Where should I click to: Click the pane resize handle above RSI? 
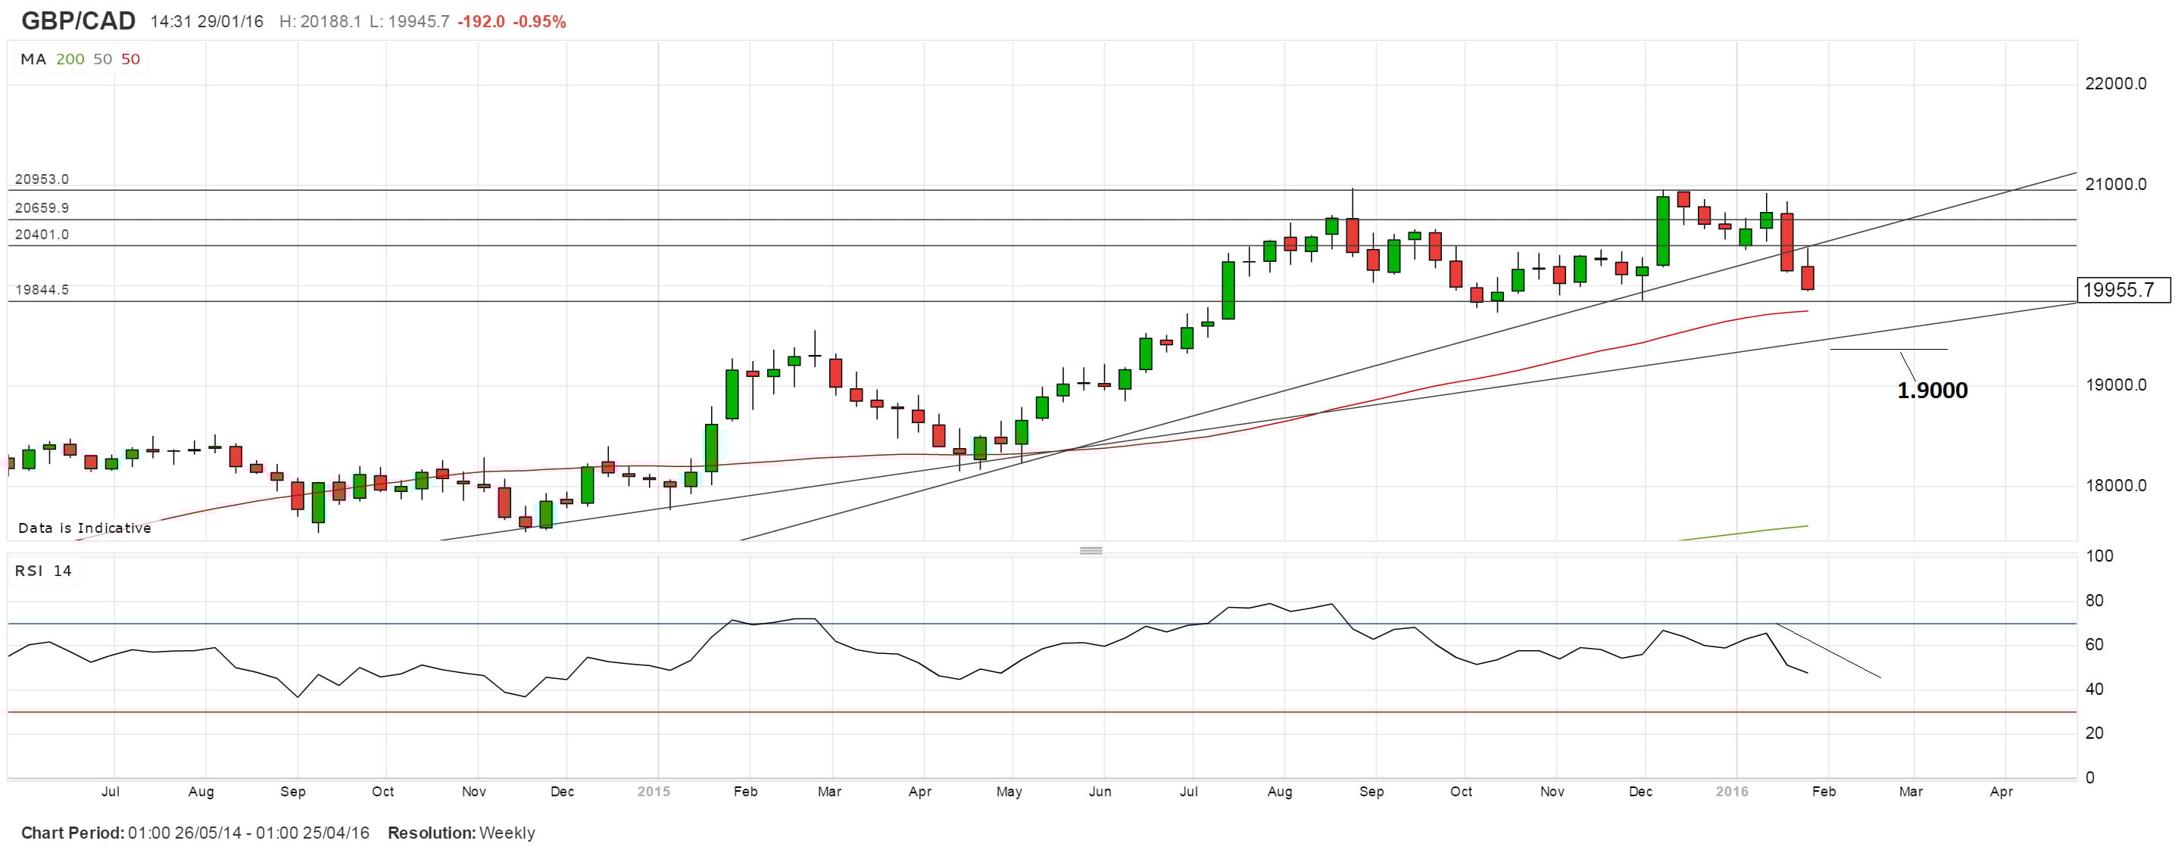1090,550
